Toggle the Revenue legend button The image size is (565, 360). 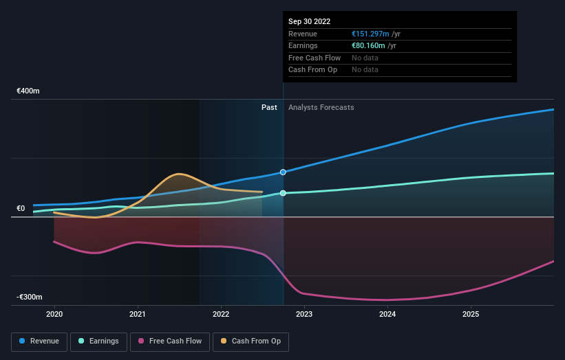pyautogui.click(x=39, y=341)
